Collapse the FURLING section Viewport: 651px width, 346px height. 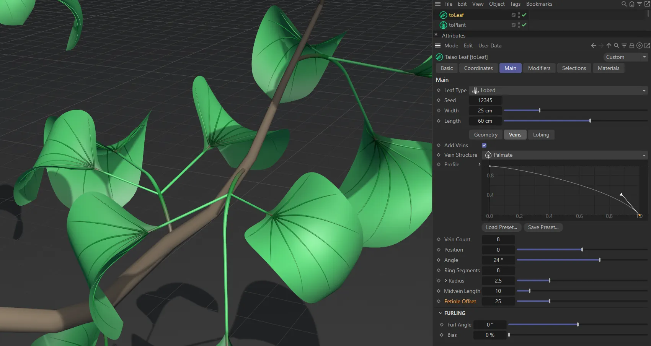440,313
